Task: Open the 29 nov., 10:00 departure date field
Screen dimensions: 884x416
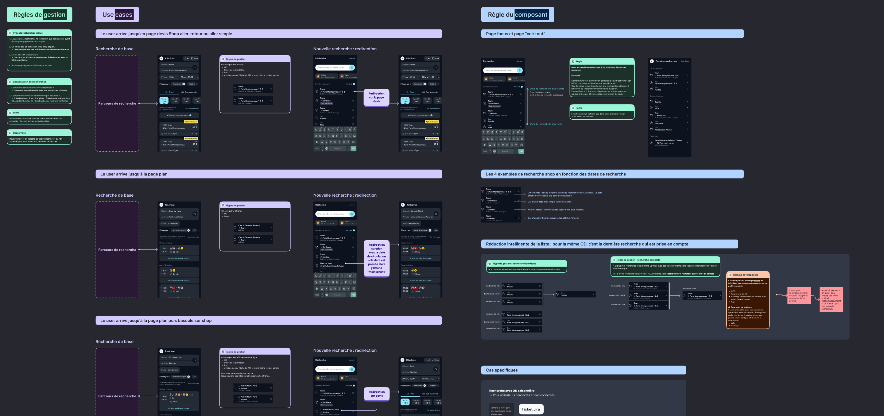Action: click(x=409, y=379)
